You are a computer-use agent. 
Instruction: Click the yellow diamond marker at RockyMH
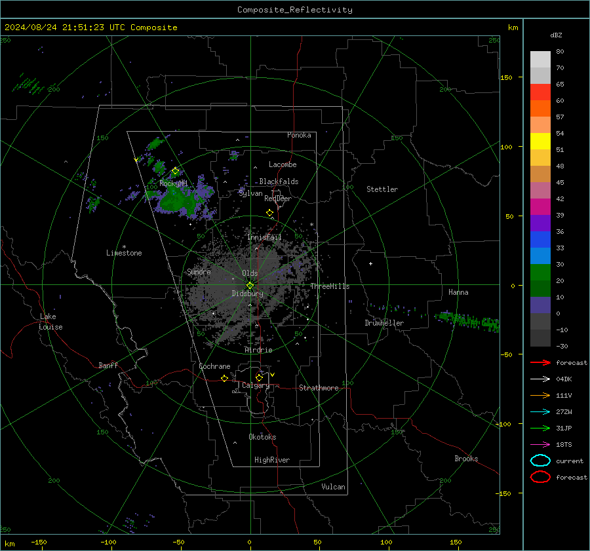pos(175,171)
